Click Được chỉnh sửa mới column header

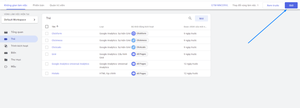pyautogui.click(x=195, y=27)
